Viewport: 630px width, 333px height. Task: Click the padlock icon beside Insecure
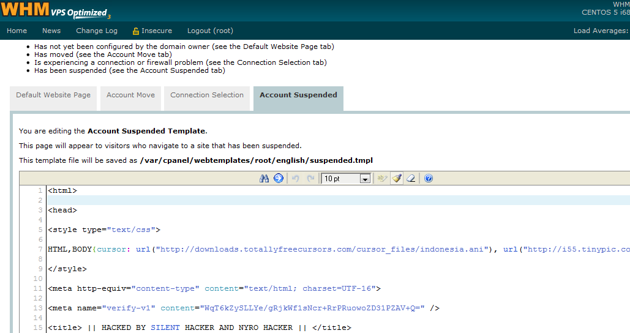136,31
